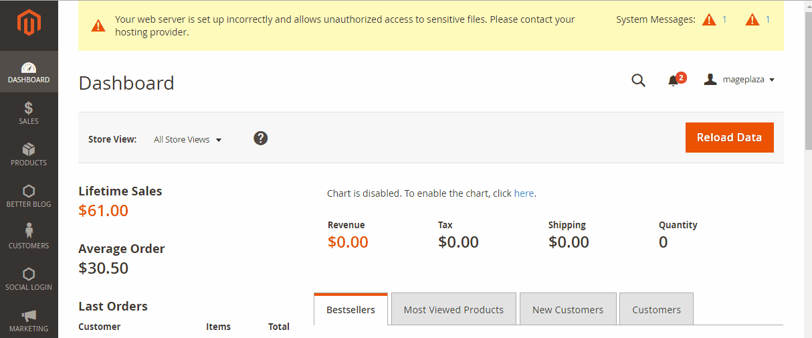This screenshot has width=812, height=338.
Task: Expand the All Store Views dropdown
Action: point(187,140)
